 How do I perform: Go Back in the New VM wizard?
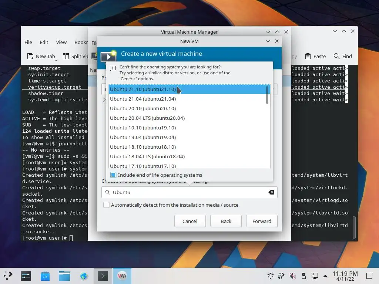226,221
